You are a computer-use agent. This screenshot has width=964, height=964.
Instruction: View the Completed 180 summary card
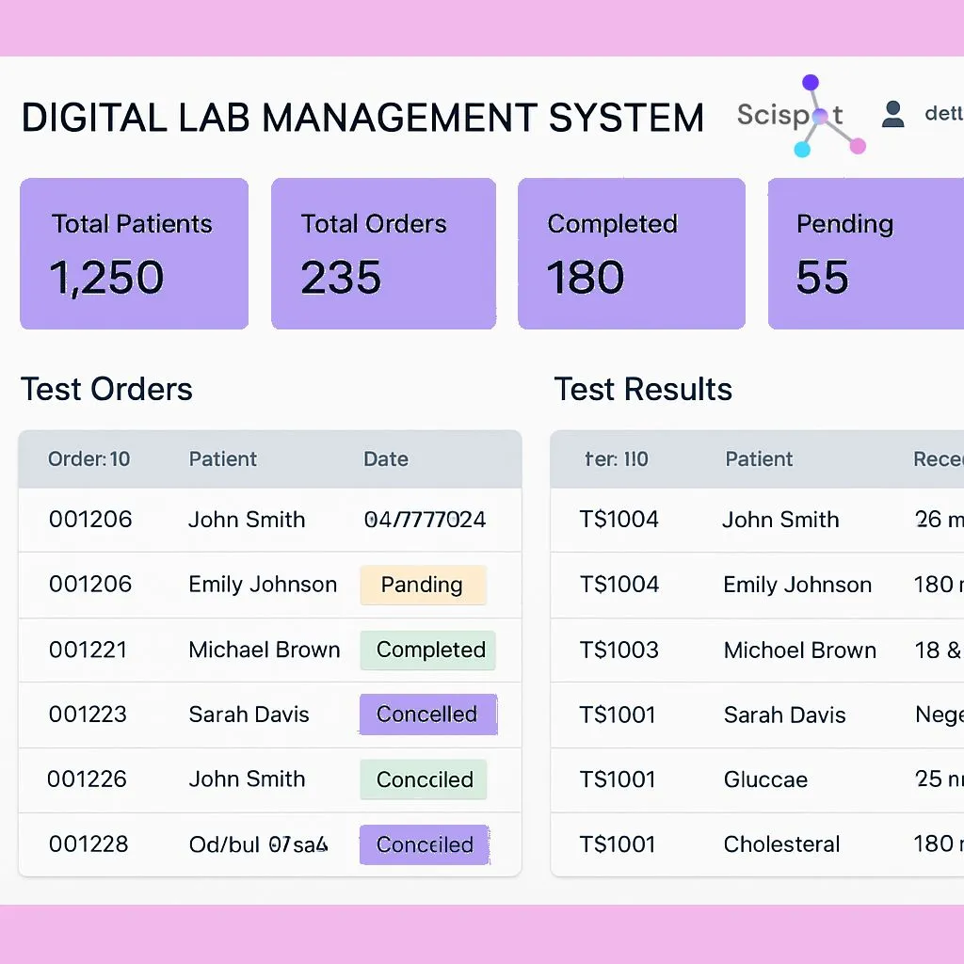632,254
